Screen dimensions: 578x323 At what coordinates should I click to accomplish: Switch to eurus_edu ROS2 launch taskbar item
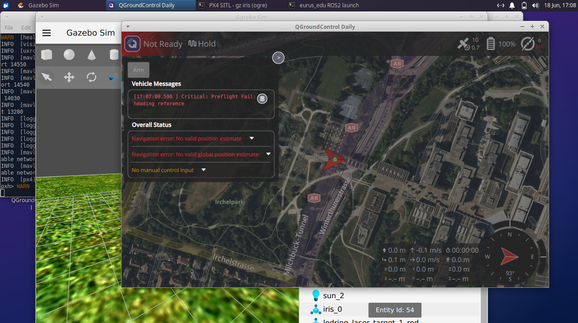click(x=332, y=5)
